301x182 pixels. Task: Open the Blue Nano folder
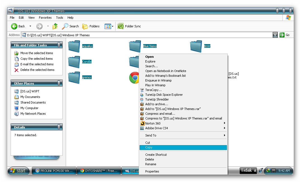pyautogui.click(x=135, y=46)
